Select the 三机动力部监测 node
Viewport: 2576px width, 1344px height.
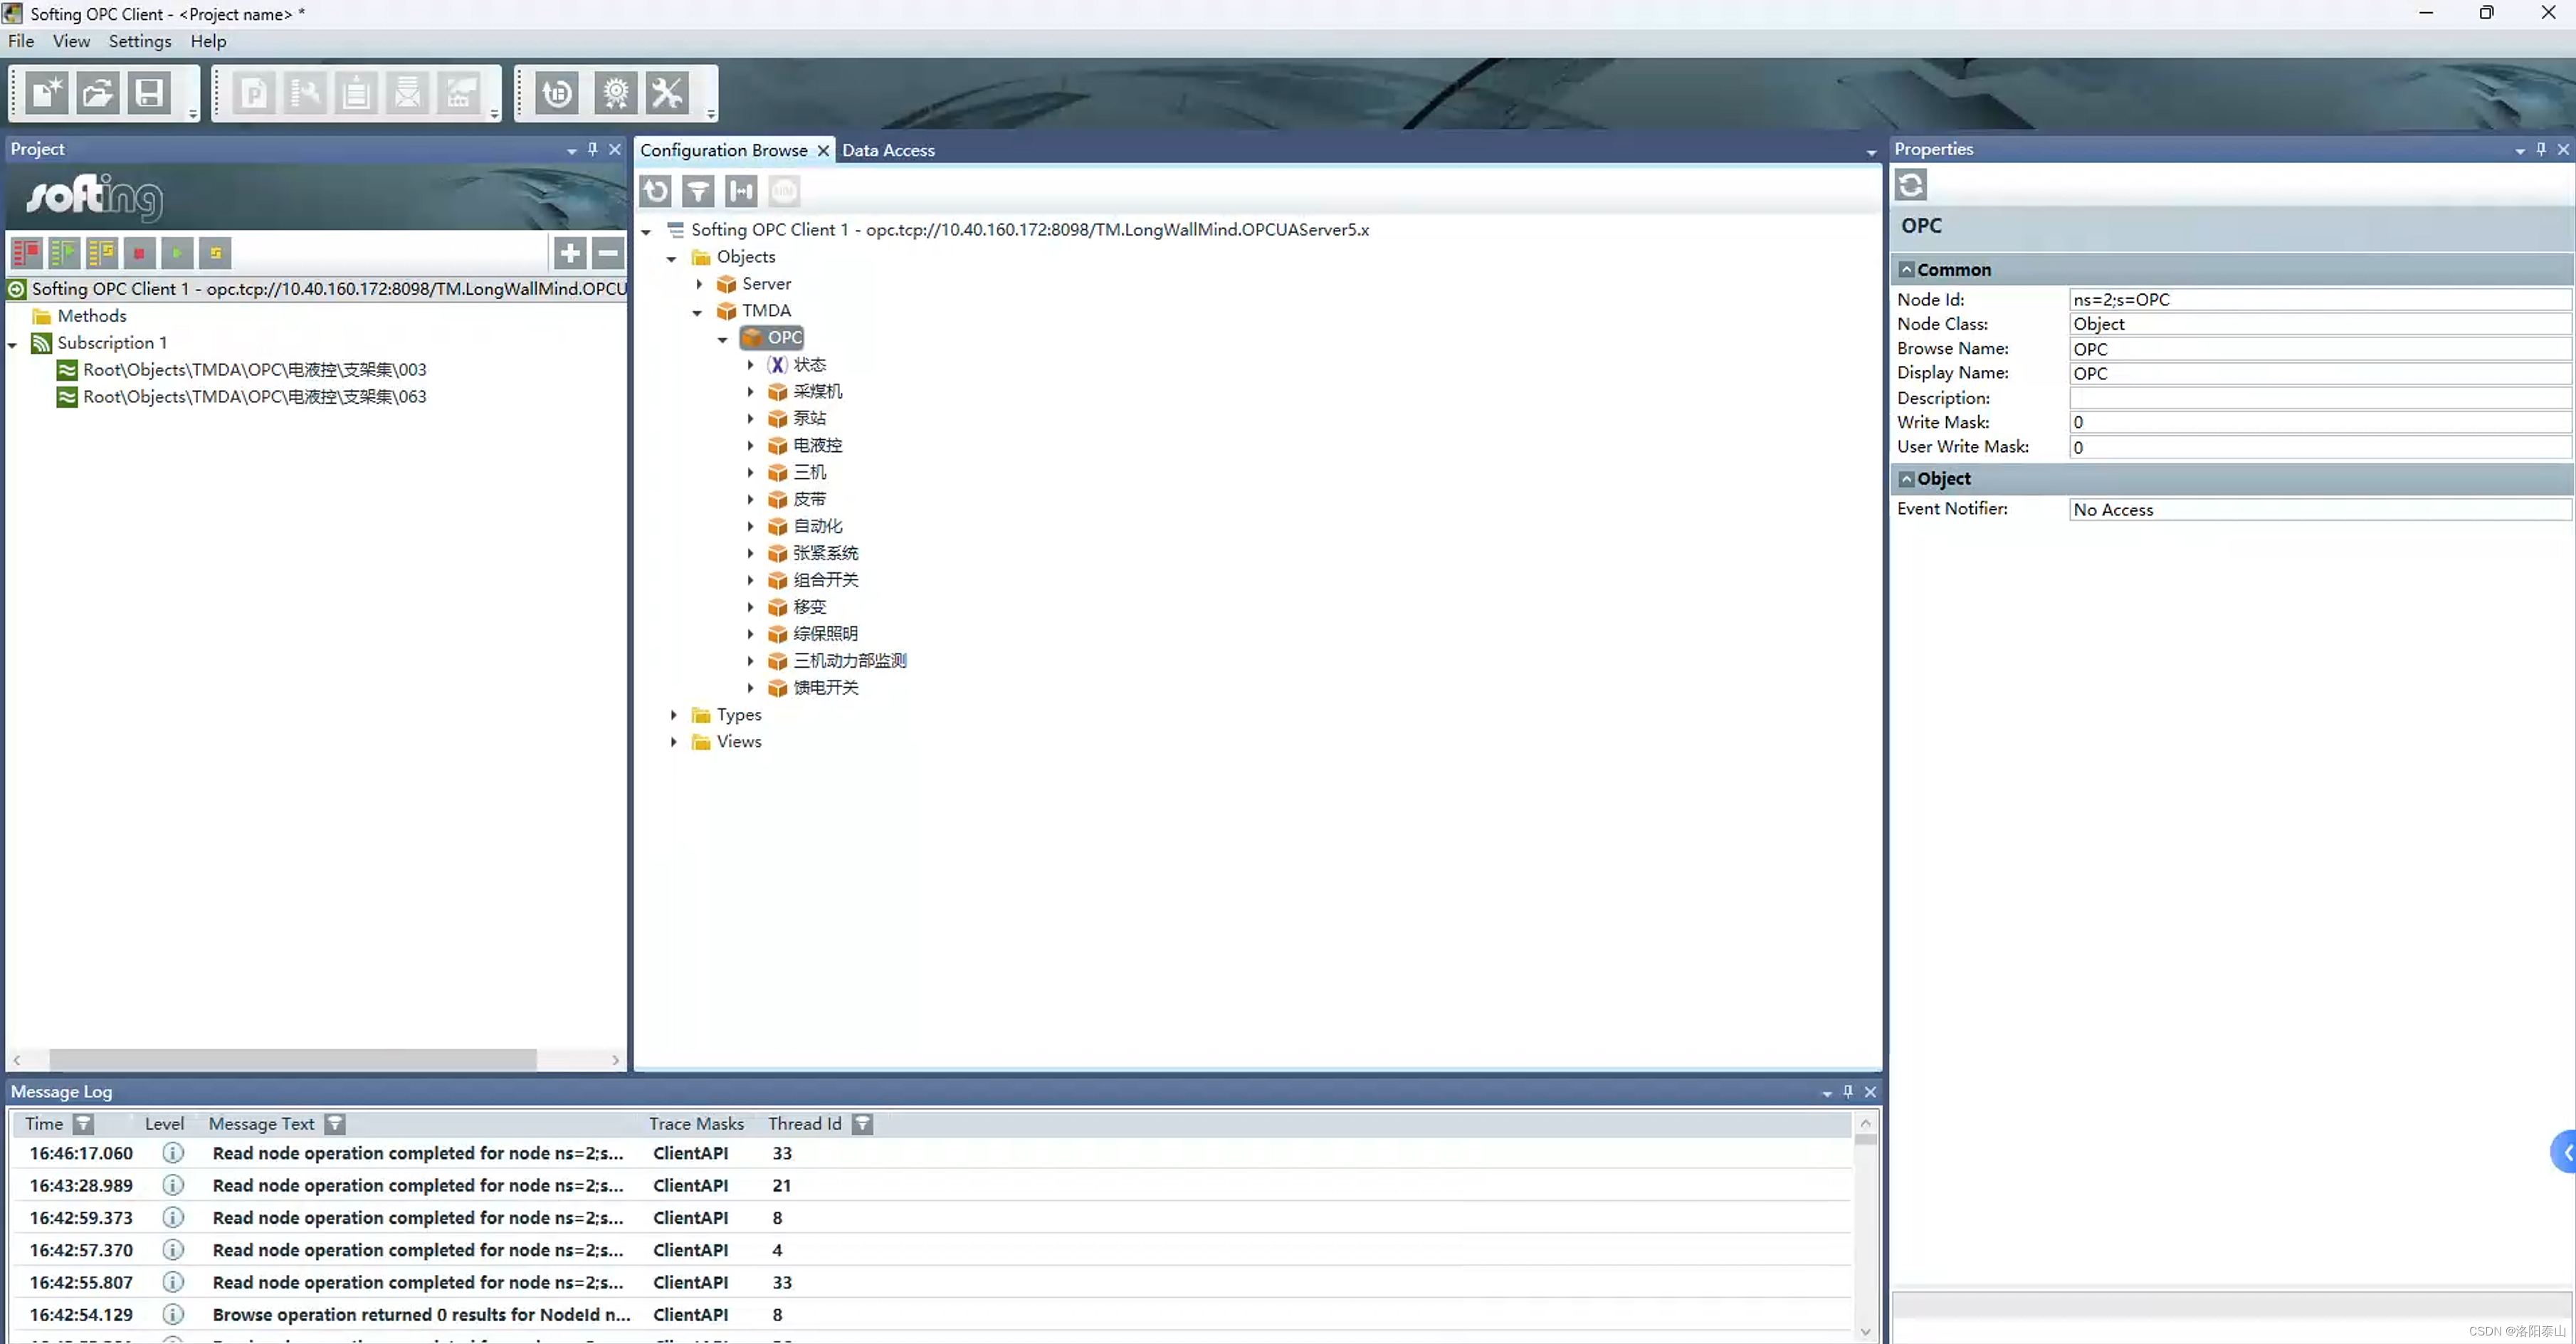tap(850, 660)
